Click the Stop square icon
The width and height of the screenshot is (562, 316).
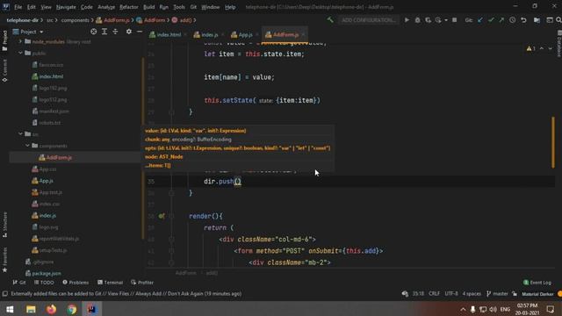pos(454,20)
